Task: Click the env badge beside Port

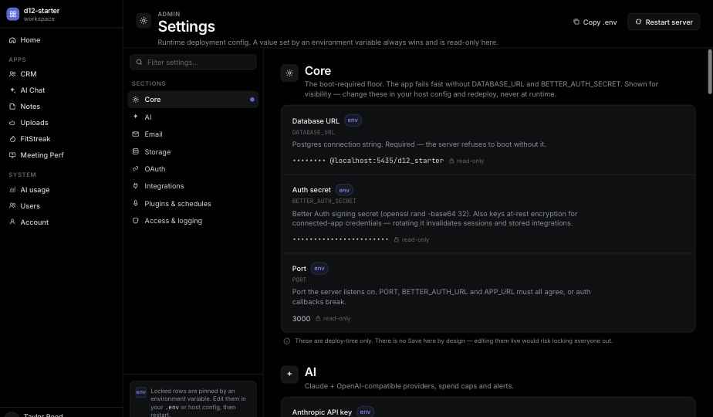Action: 319,269
